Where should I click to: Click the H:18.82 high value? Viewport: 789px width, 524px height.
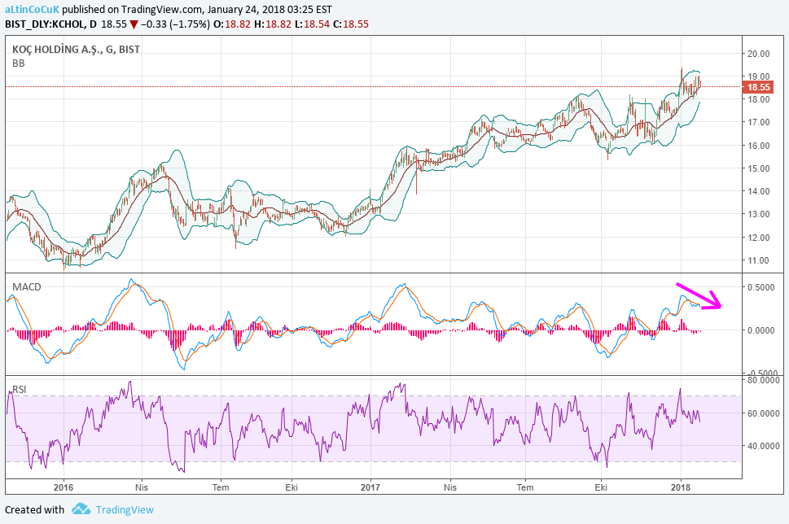pyautogui.click(x=273, y=24)
